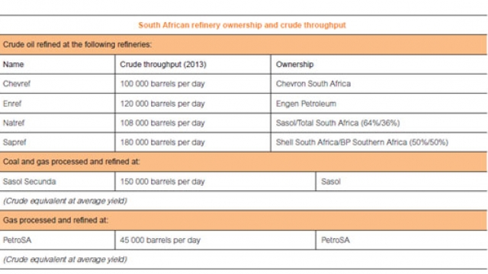Select the Sapref row name
Screen dimensions: 488x274
click(x=14, y=142)
